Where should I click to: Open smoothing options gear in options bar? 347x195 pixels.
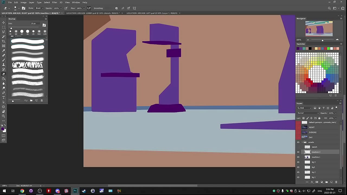(117, 8)
